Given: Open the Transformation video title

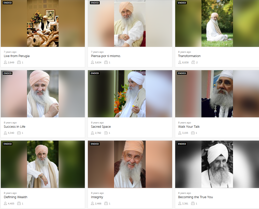Looking at the screenshot, I should pyautogui.click(x=189, y=56).
